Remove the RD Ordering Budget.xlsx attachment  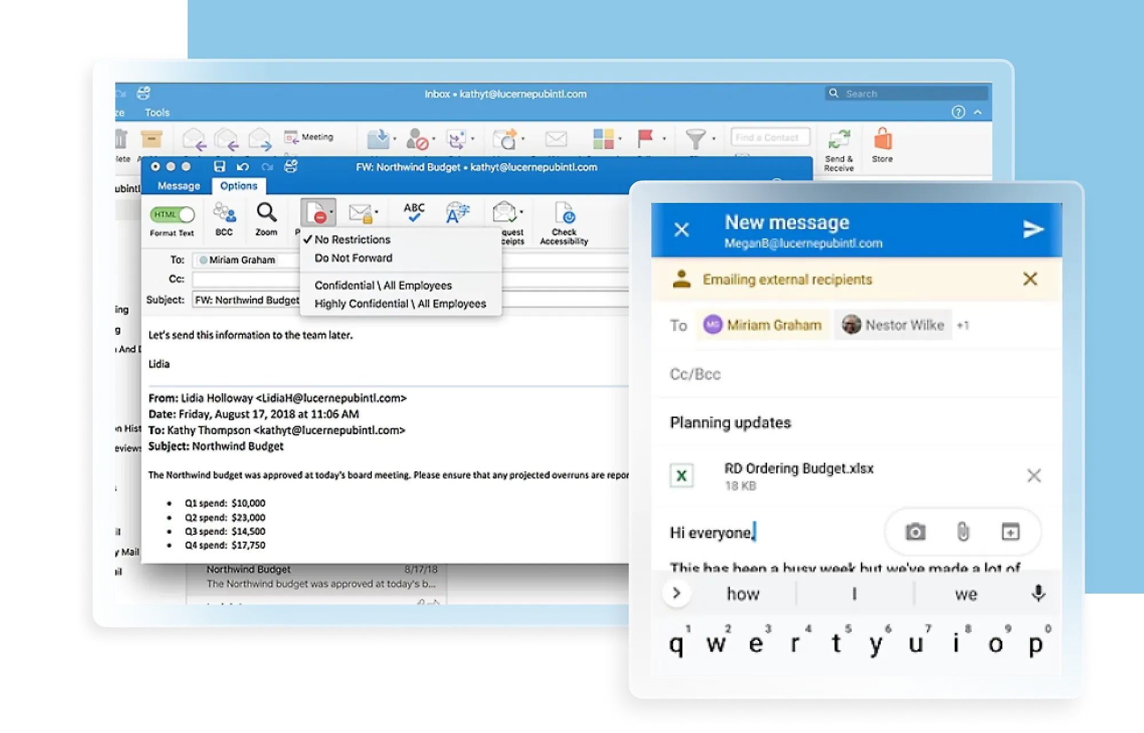(x=1034, y=476)
